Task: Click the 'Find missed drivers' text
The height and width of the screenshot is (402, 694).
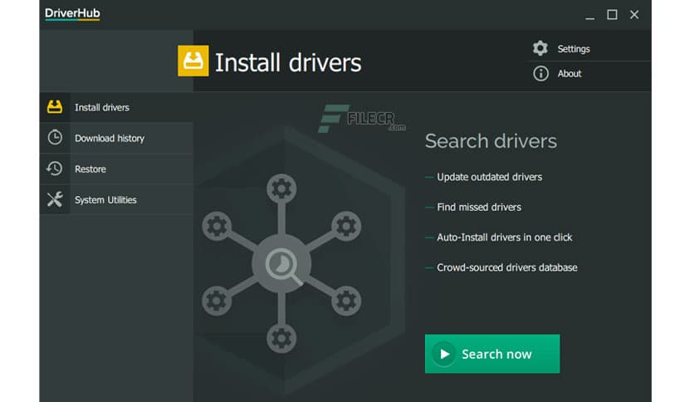Action: click(479, 207)
